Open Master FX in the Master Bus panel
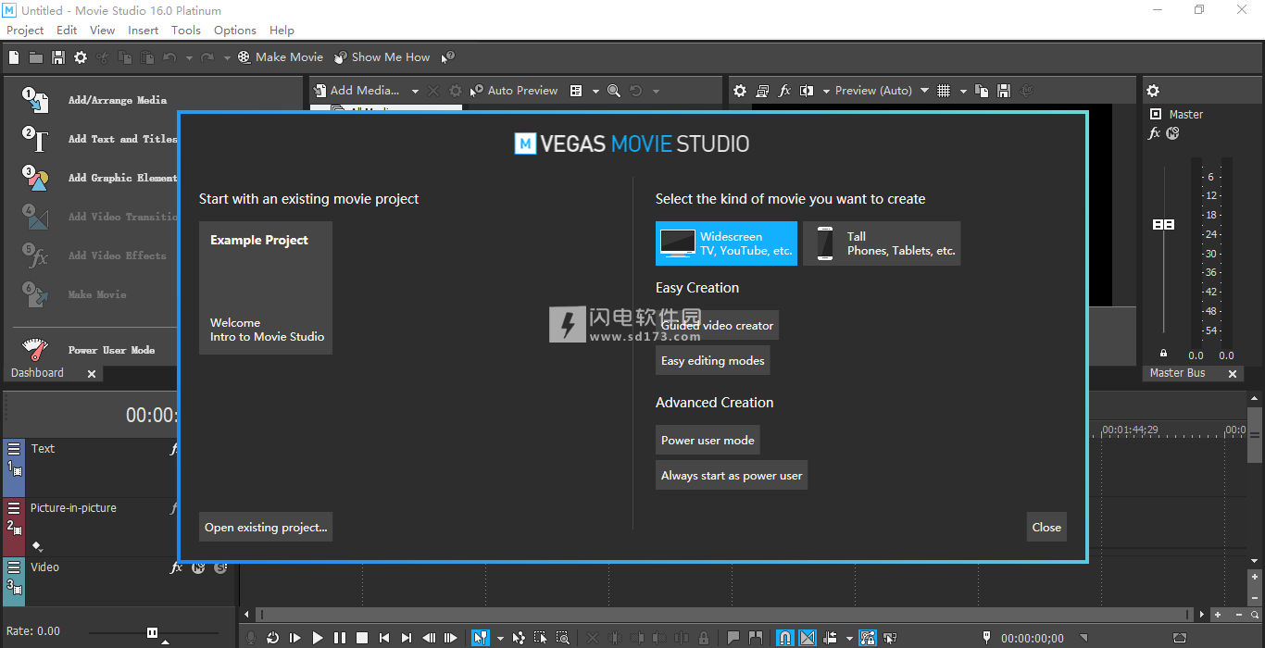The width and height of the screenshot is (1265, 648). point(1154,133)
